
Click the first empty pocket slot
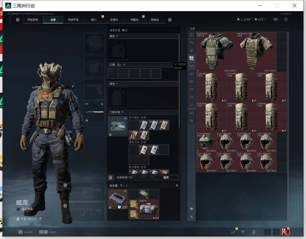click(x=113, y=74)
